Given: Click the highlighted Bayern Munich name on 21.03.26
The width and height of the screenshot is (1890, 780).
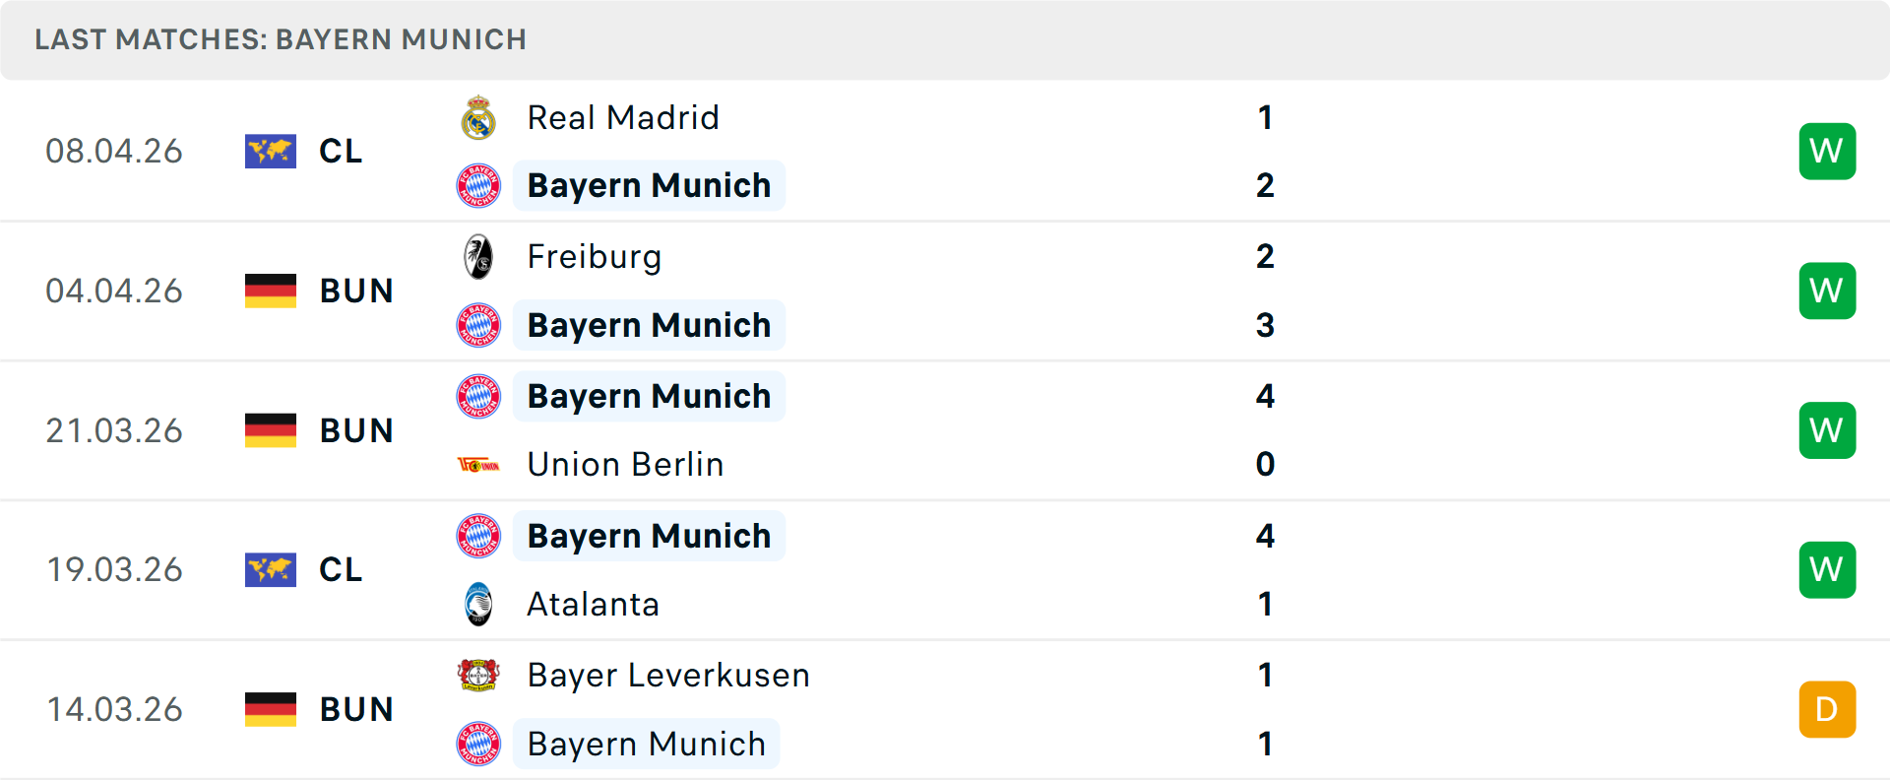Looking at the screenshot, I should click(x=649, y=396).
